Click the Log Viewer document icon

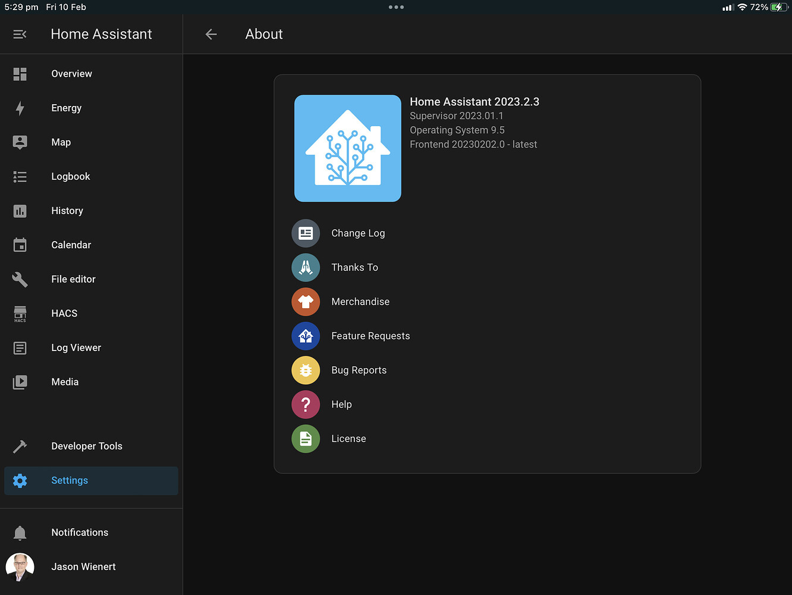pyautogui.click(x=20, y=348)
